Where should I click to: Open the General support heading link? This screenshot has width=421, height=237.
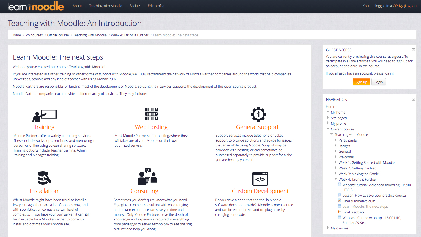(257, 127)
